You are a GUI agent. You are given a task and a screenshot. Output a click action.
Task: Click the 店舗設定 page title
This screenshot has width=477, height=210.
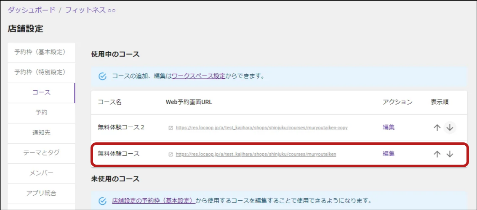[26, 29]
